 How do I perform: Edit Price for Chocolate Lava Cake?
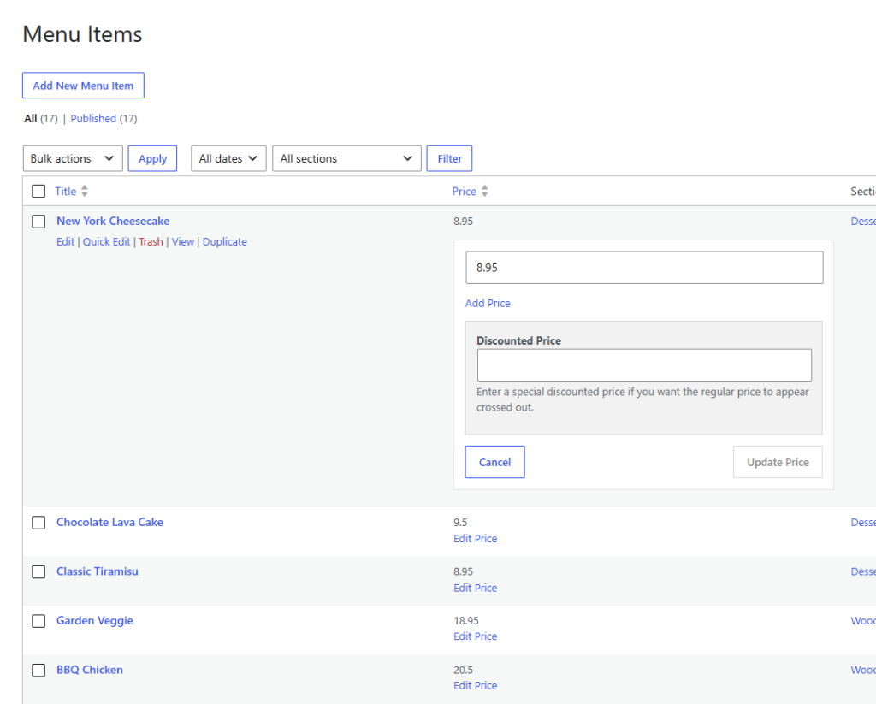(x=476, y=539)
